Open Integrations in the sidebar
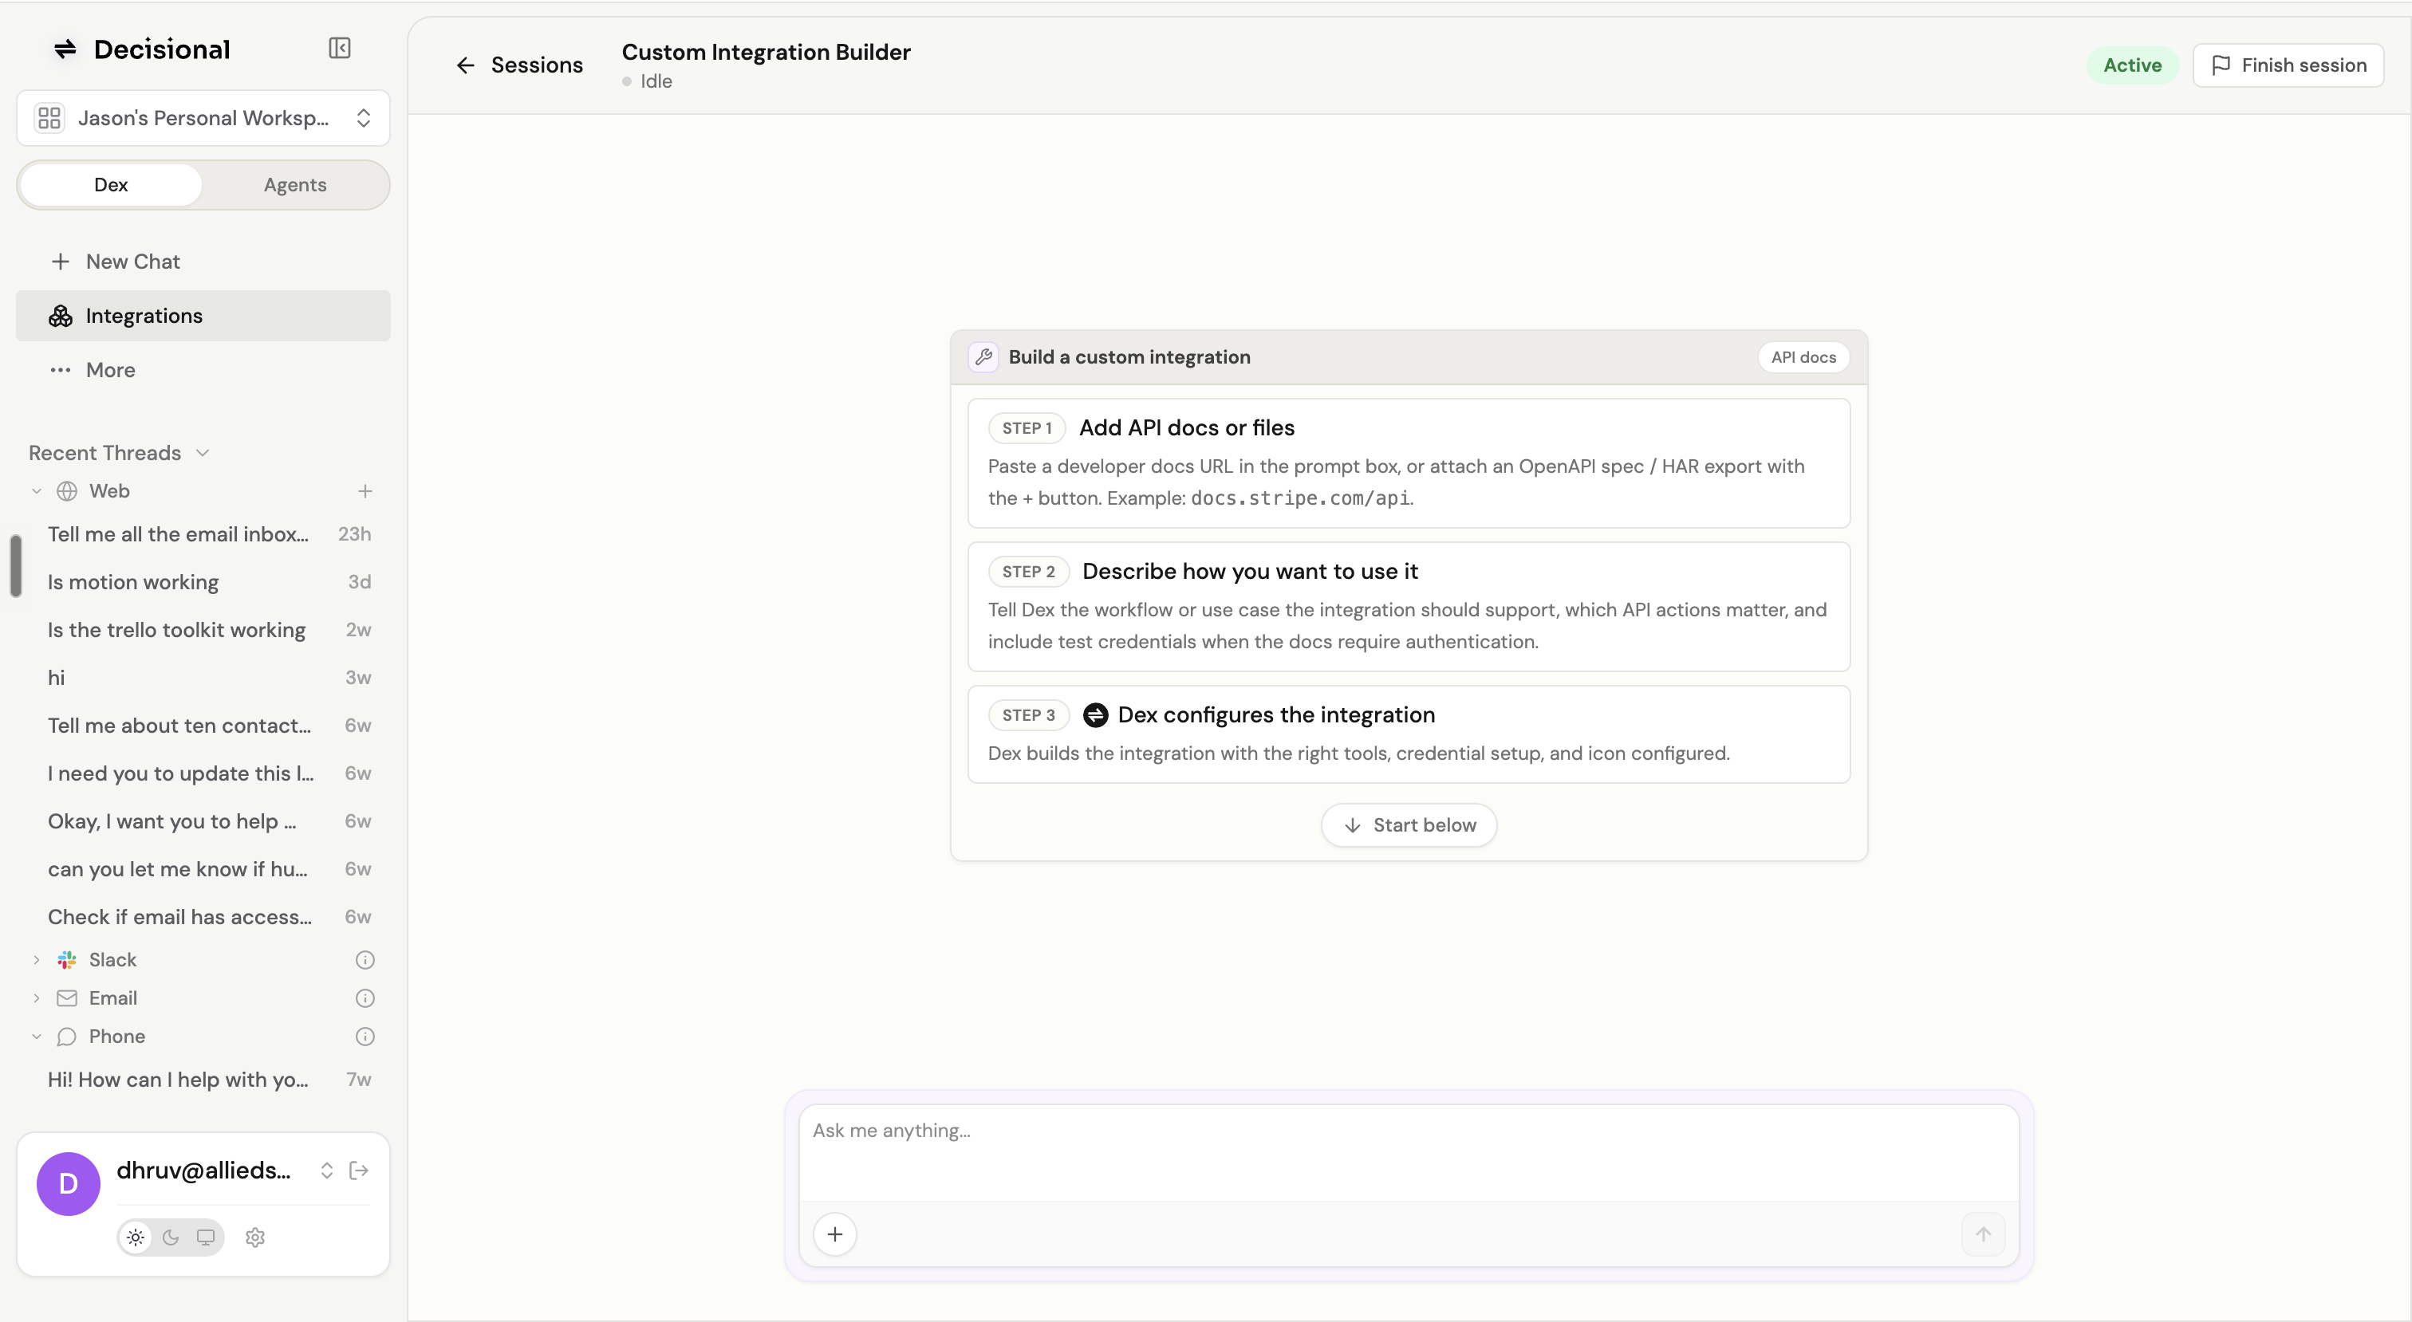This screenshot has height=1322, width=2412. tap(203, 316)
